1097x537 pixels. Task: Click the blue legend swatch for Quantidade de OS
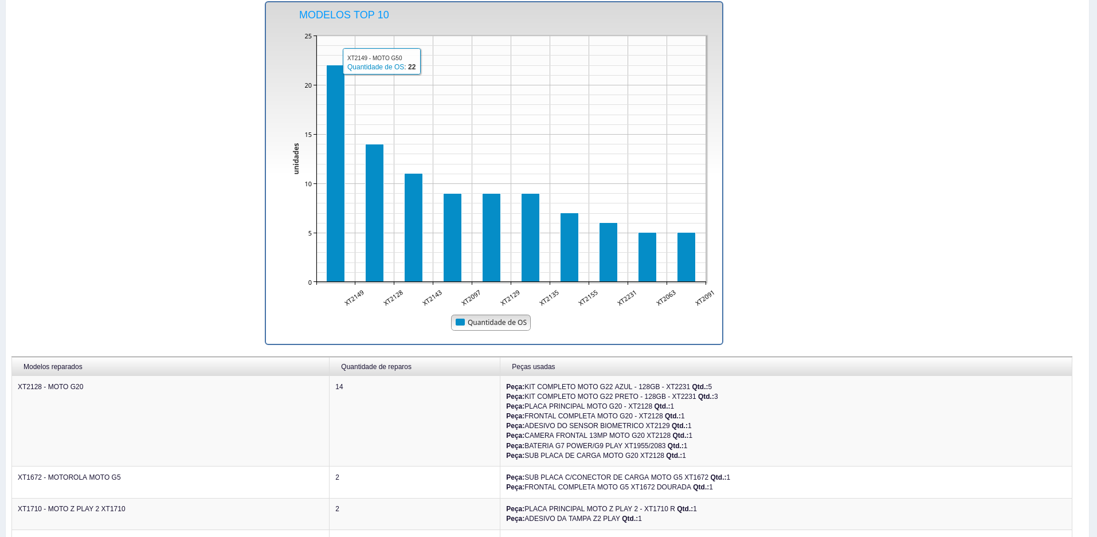coord(460,322)
